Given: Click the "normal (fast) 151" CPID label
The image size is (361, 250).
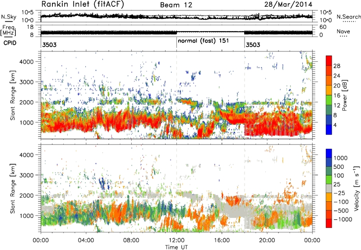Looking at the screenshot, I should tap(204, 41).
